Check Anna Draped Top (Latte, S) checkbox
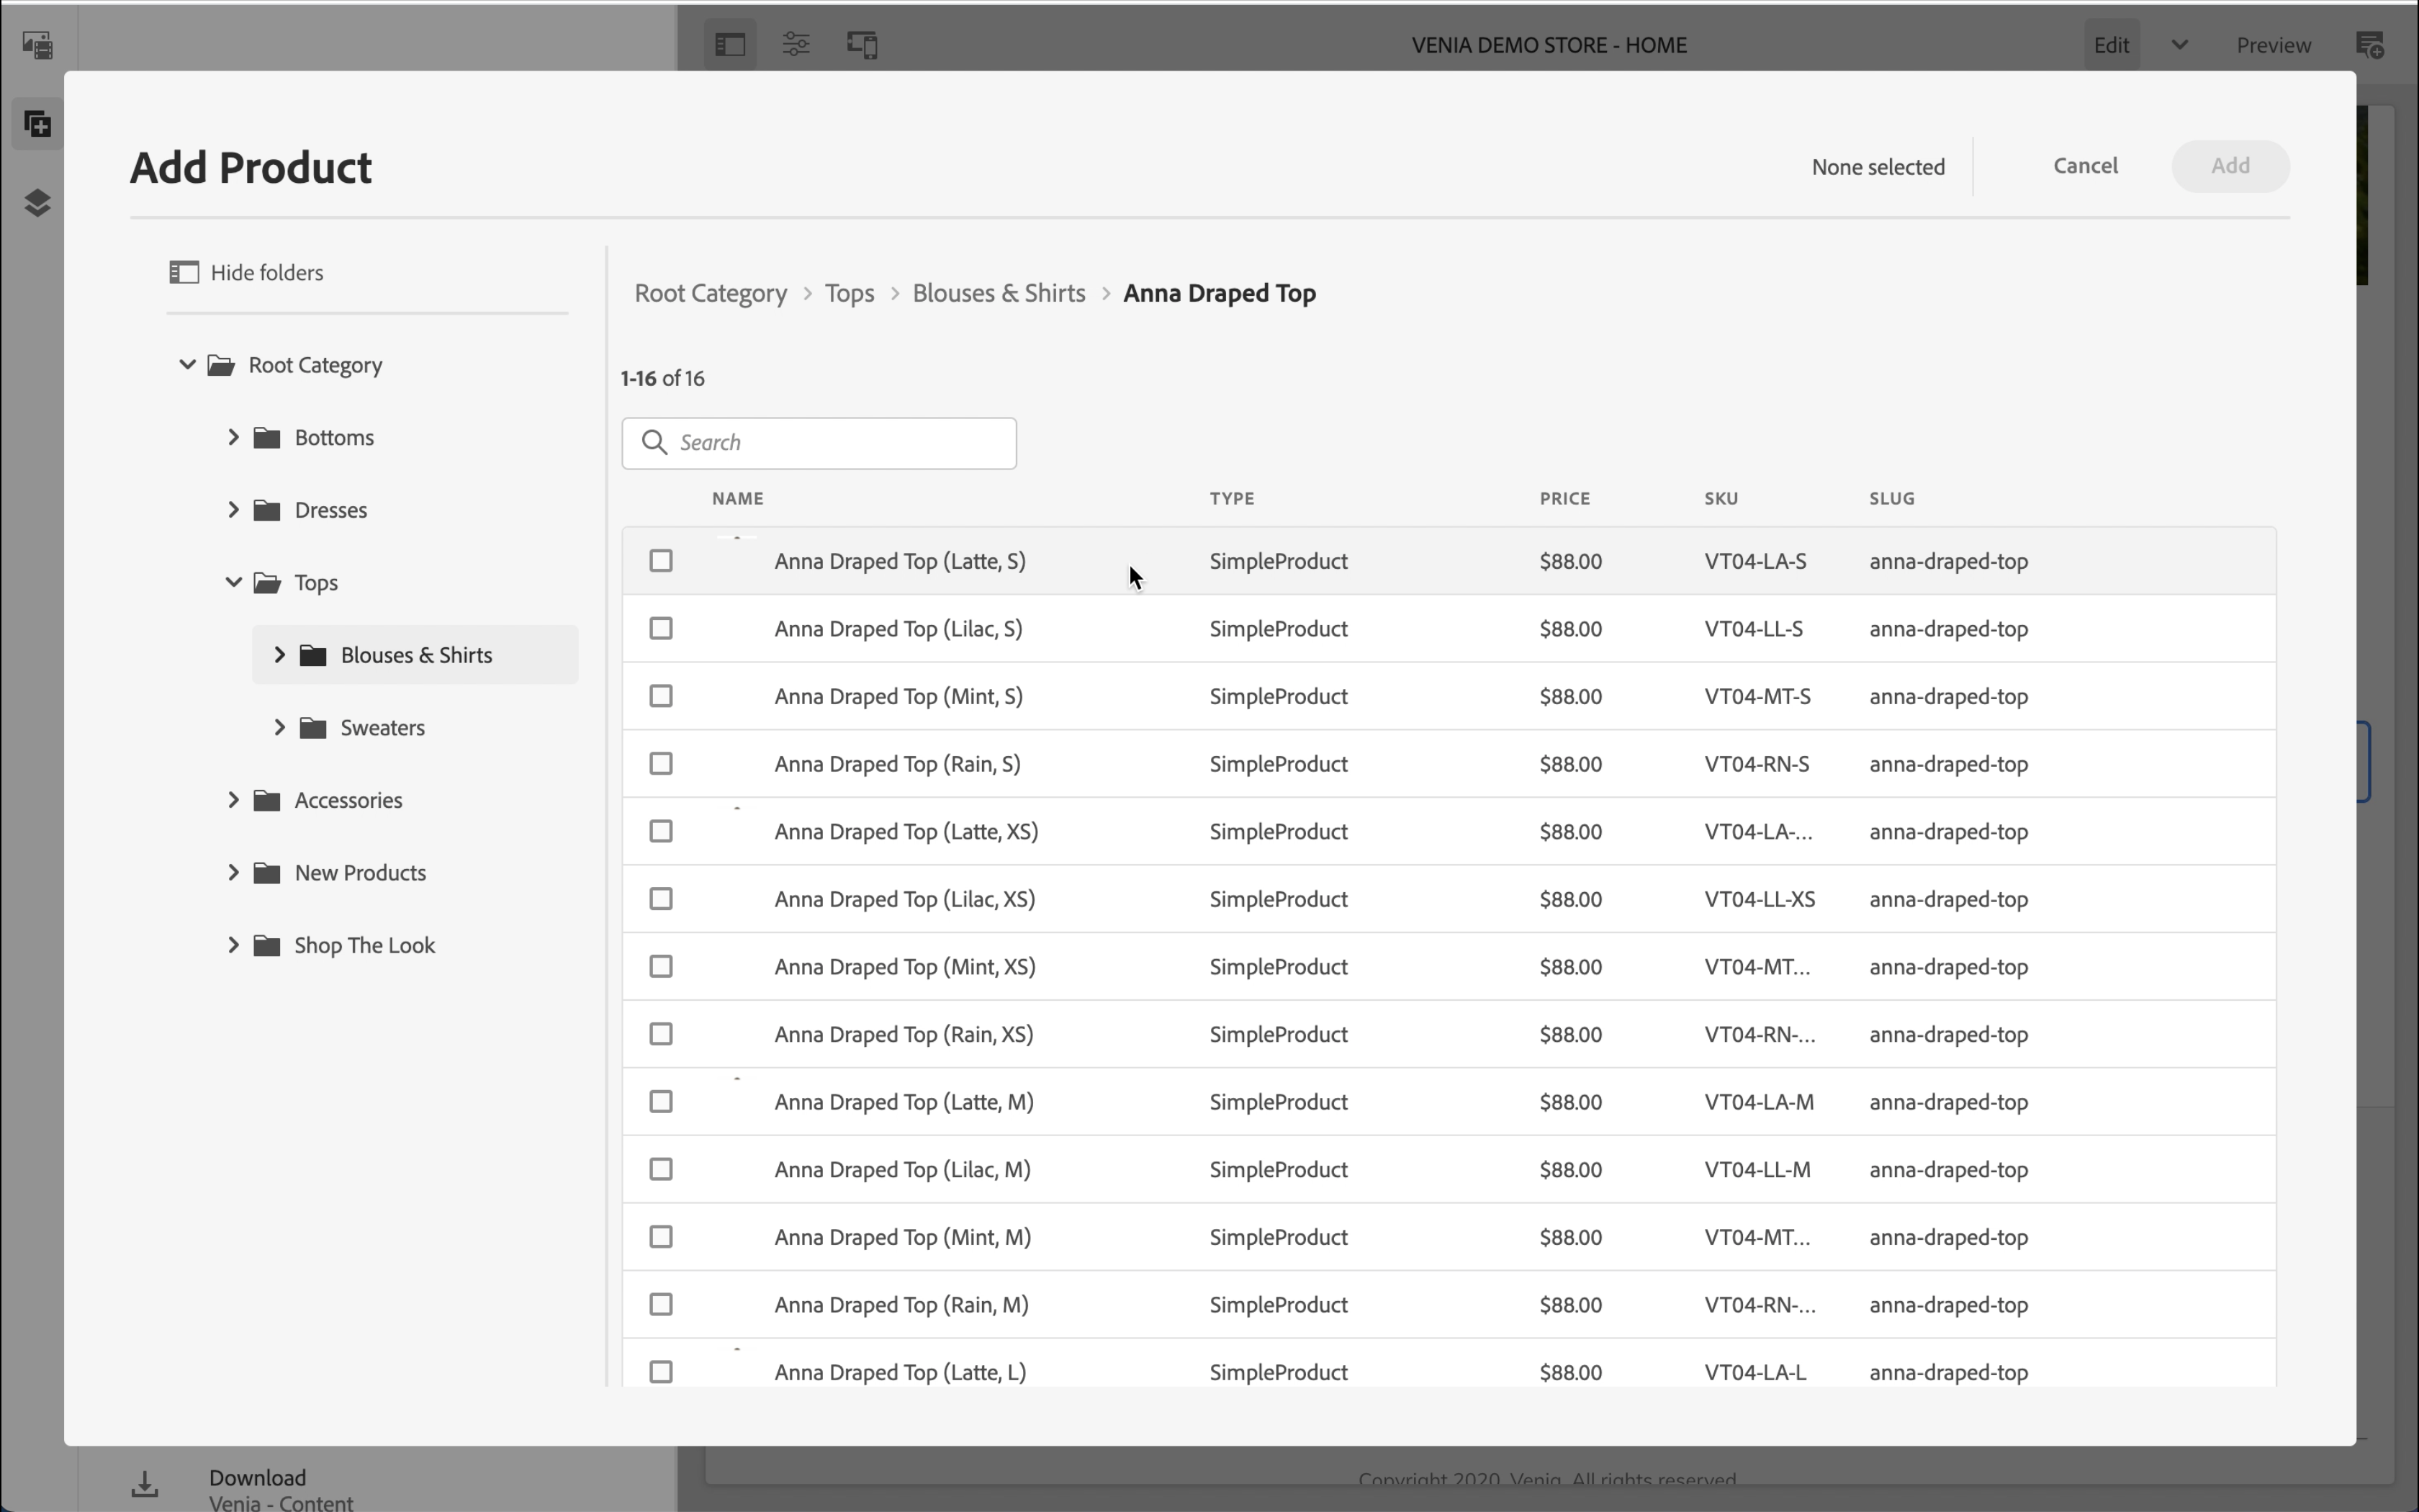The height and width of the screenshot is (1512, 2419). 661,561
